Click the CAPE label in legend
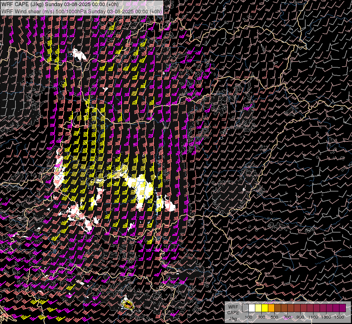Image resolution: width=352 pixels, height=324 pixels. point(233,313)
